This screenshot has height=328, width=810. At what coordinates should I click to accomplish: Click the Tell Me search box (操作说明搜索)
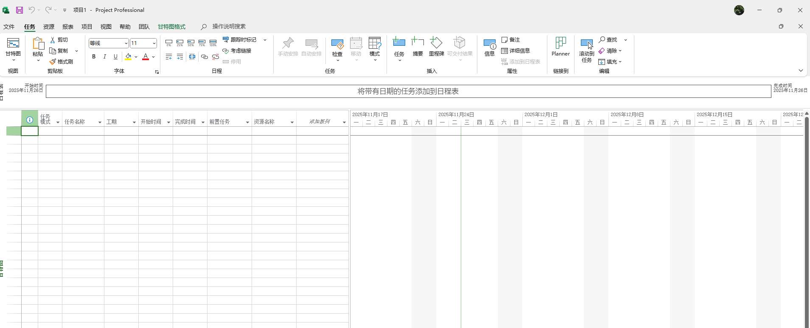(229, 26)
